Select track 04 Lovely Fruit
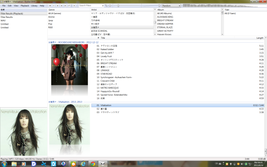This screenshot has height=167, width=267. (178, 56)
